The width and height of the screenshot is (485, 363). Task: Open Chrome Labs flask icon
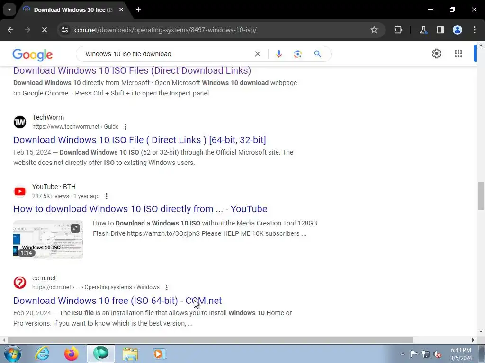[x=423, y=30]
